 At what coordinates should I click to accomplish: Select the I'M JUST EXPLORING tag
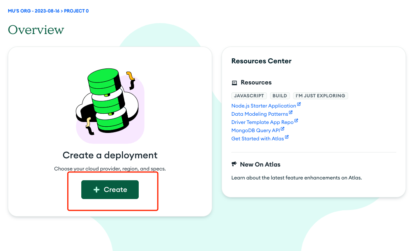[x=320, y=96]
